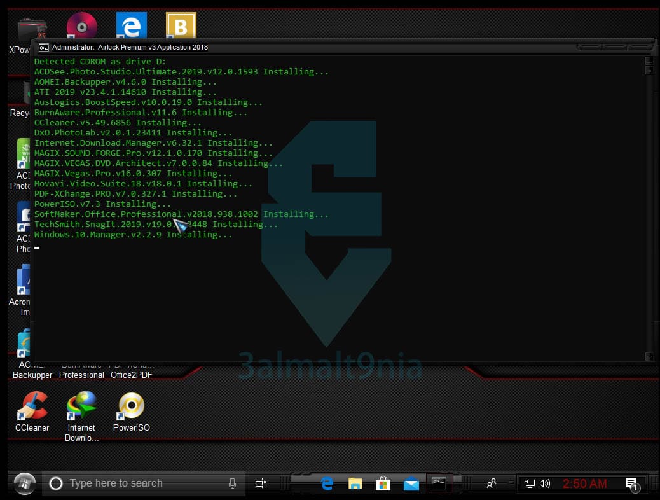
Task: Select the command prompt taskbar button
Action: [x=439, y=483]
